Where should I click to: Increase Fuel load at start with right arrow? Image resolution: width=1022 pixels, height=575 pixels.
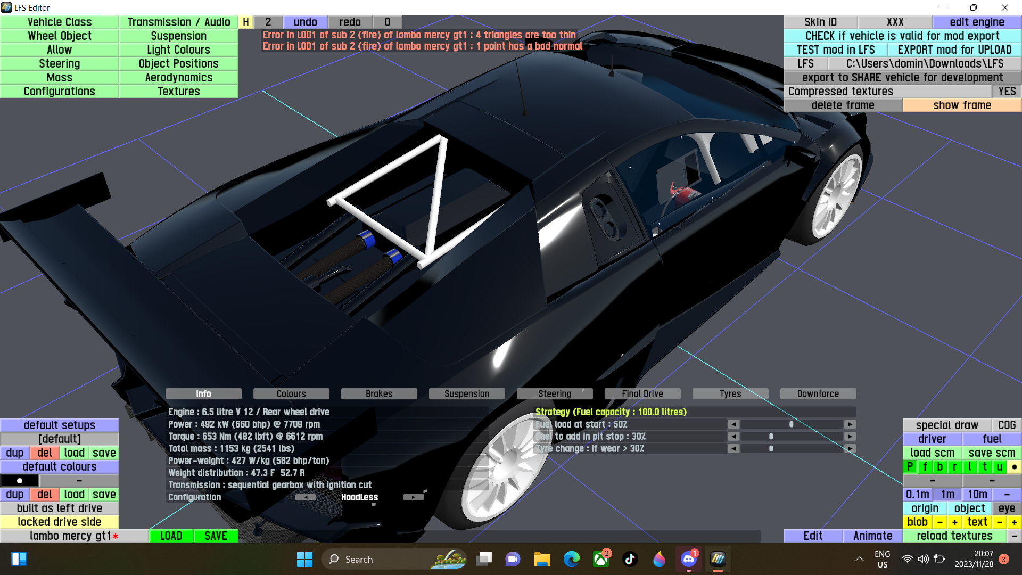coord(850,424)
